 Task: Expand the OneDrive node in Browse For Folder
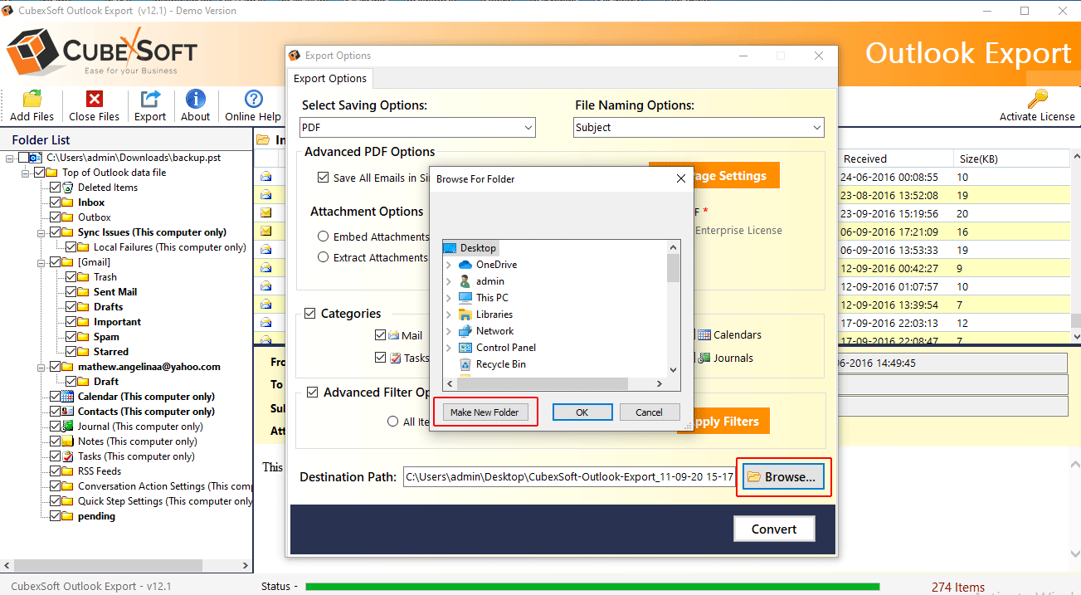pos(449,265)
